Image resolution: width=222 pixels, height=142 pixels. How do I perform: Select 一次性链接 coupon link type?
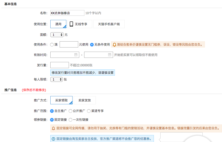tap(70, 120)
